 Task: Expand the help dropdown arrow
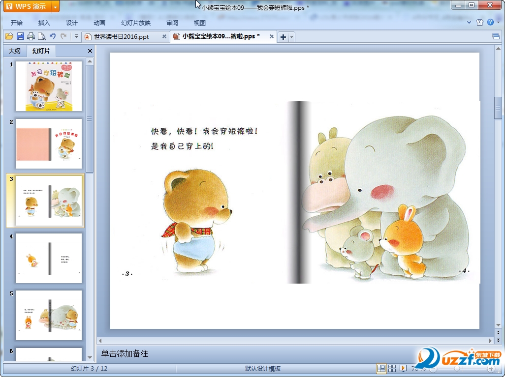(x=499, y=22)
